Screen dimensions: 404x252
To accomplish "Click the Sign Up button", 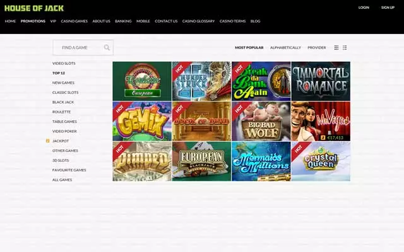I will [388, 8].
